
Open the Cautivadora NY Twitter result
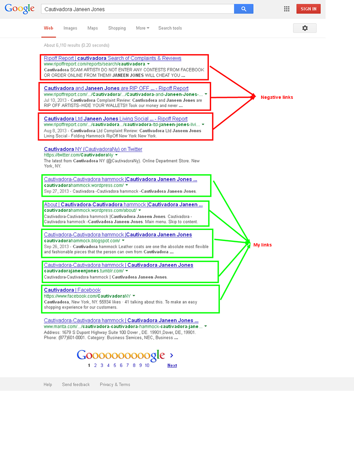tap(93, 149)
